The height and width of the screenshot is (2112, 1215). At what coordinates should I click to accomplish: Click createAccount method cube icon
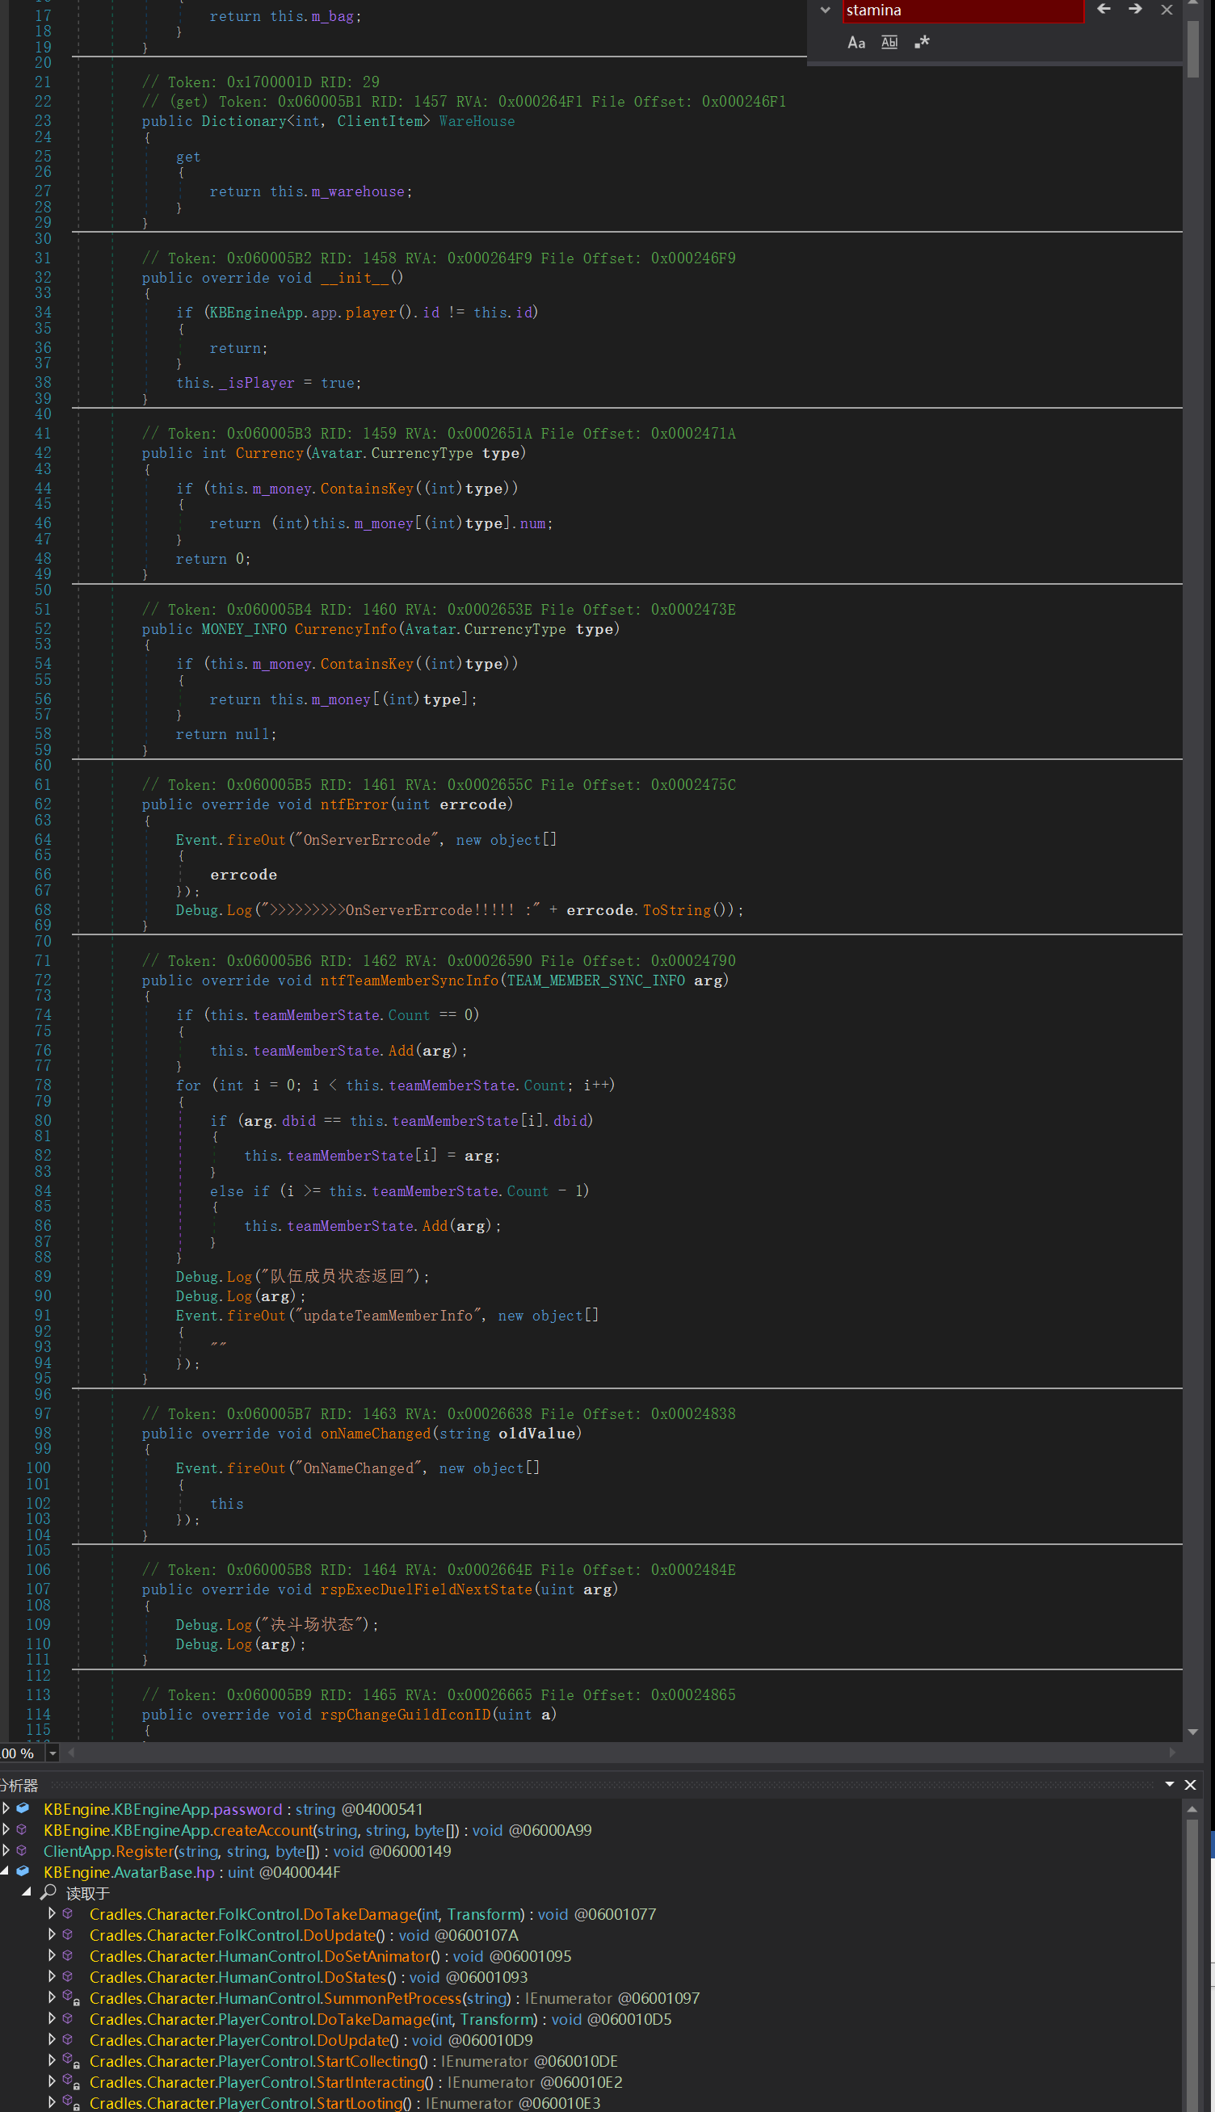23,1830
